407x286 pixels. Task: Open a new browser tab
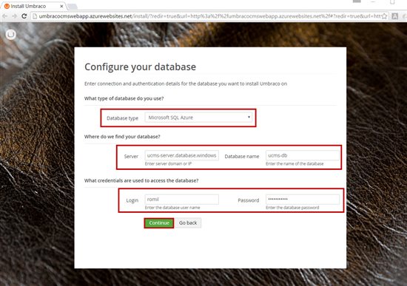coord(73,6)
